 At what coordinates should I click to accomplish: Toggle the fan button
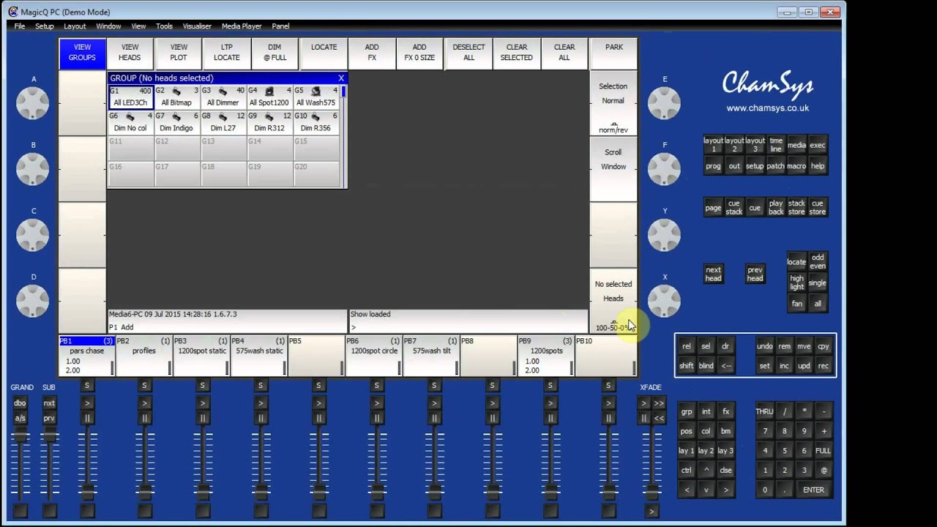796,303
